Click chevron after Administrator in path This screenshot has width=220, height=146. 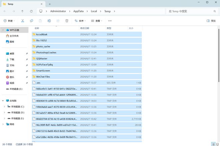pos(70,11)
